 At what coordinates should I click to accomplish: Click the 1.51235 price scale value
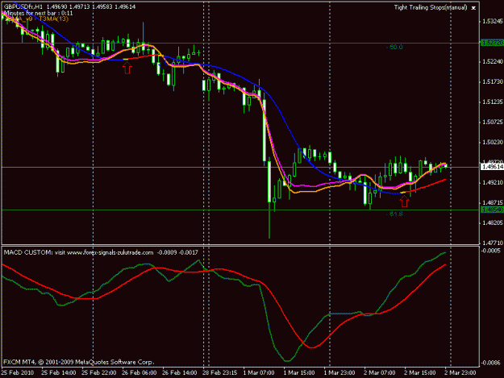[493, 102]
